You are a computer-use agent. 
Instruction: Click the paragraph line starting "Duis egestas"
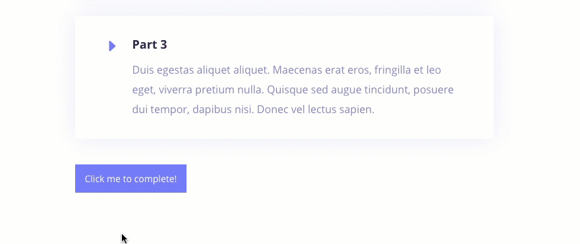coord(286,70)
